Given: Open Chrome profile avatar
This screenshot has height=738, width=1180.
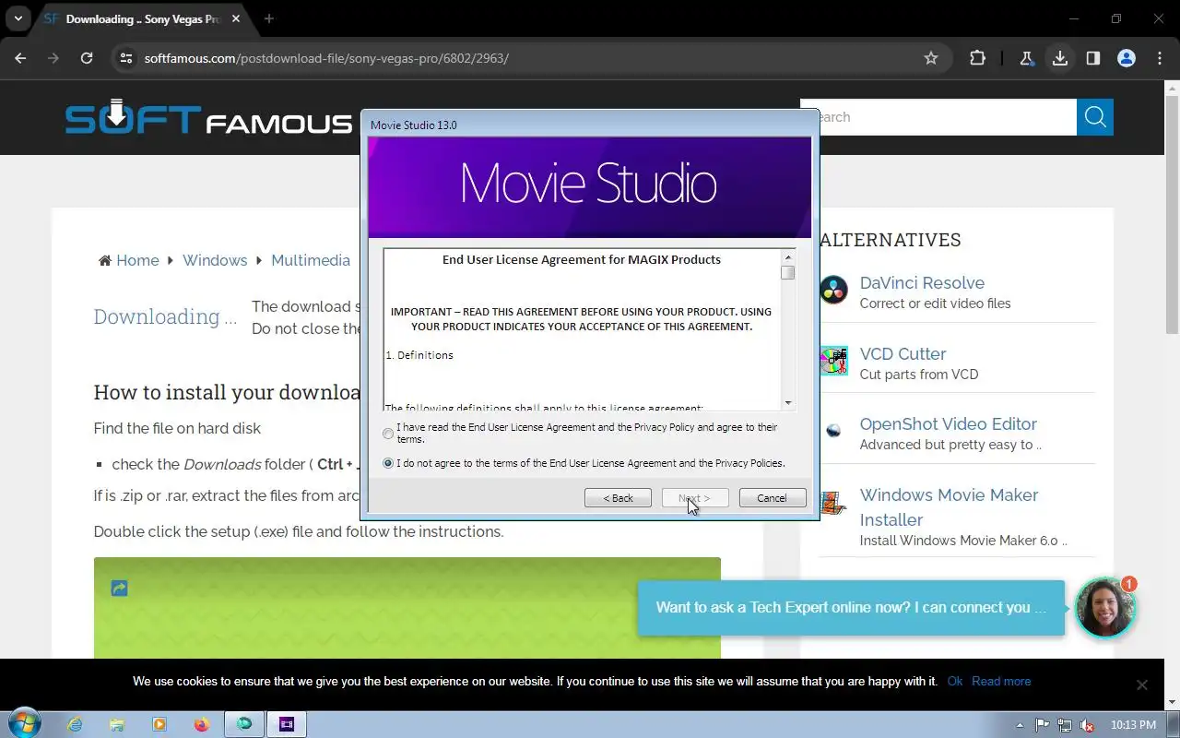Looking at the screenshot, I should point(1127,58).
